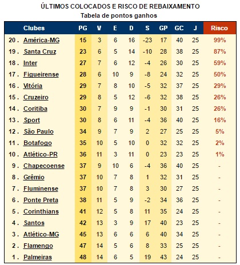This screenshot has width=240, height=265.
Task: Open the Santa Cruz club link
Action: [40, 51]
